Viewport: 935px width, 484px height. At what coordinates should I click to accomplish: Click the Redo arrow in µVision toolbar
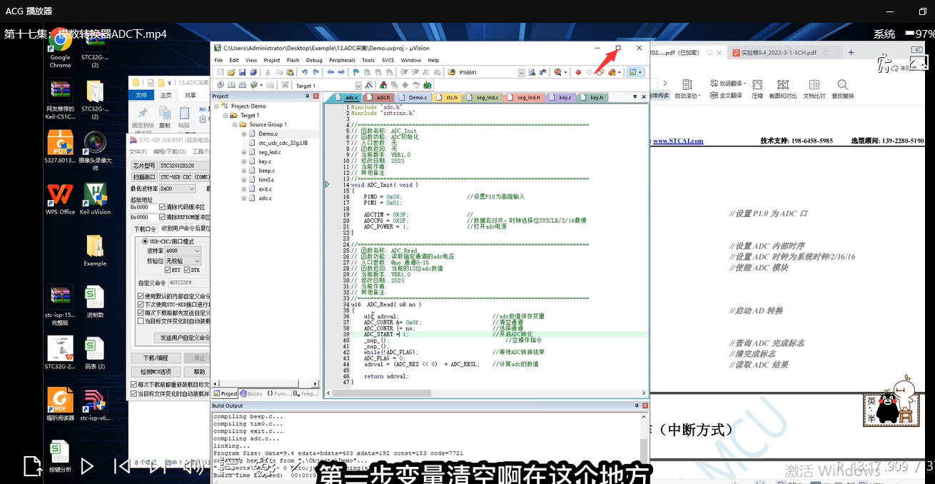315,72
